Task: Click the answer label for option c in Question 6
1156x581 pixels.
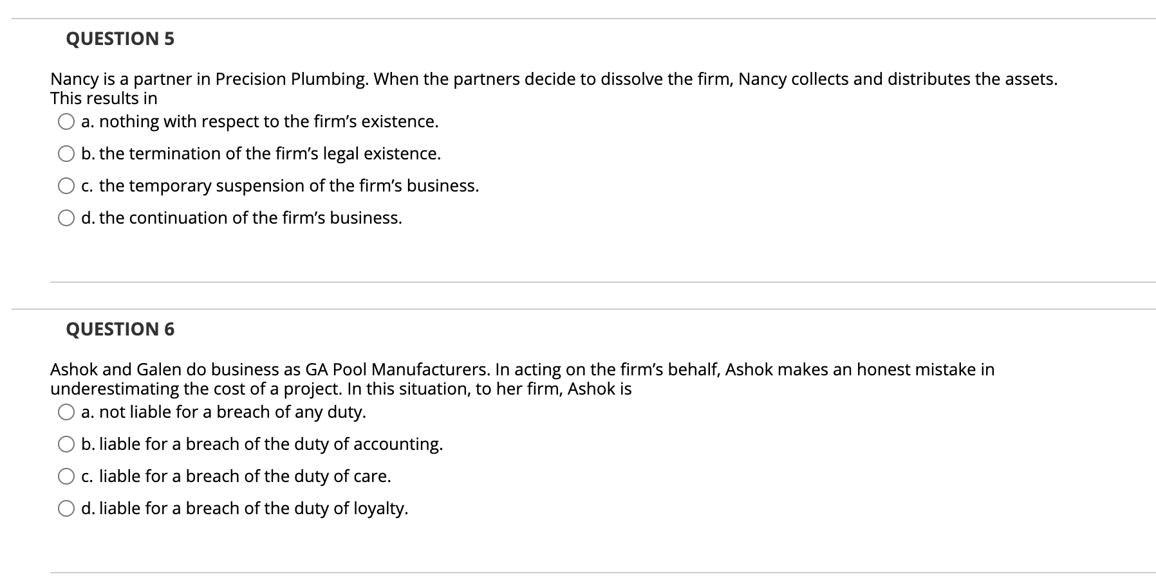Action: click(236, 476)
